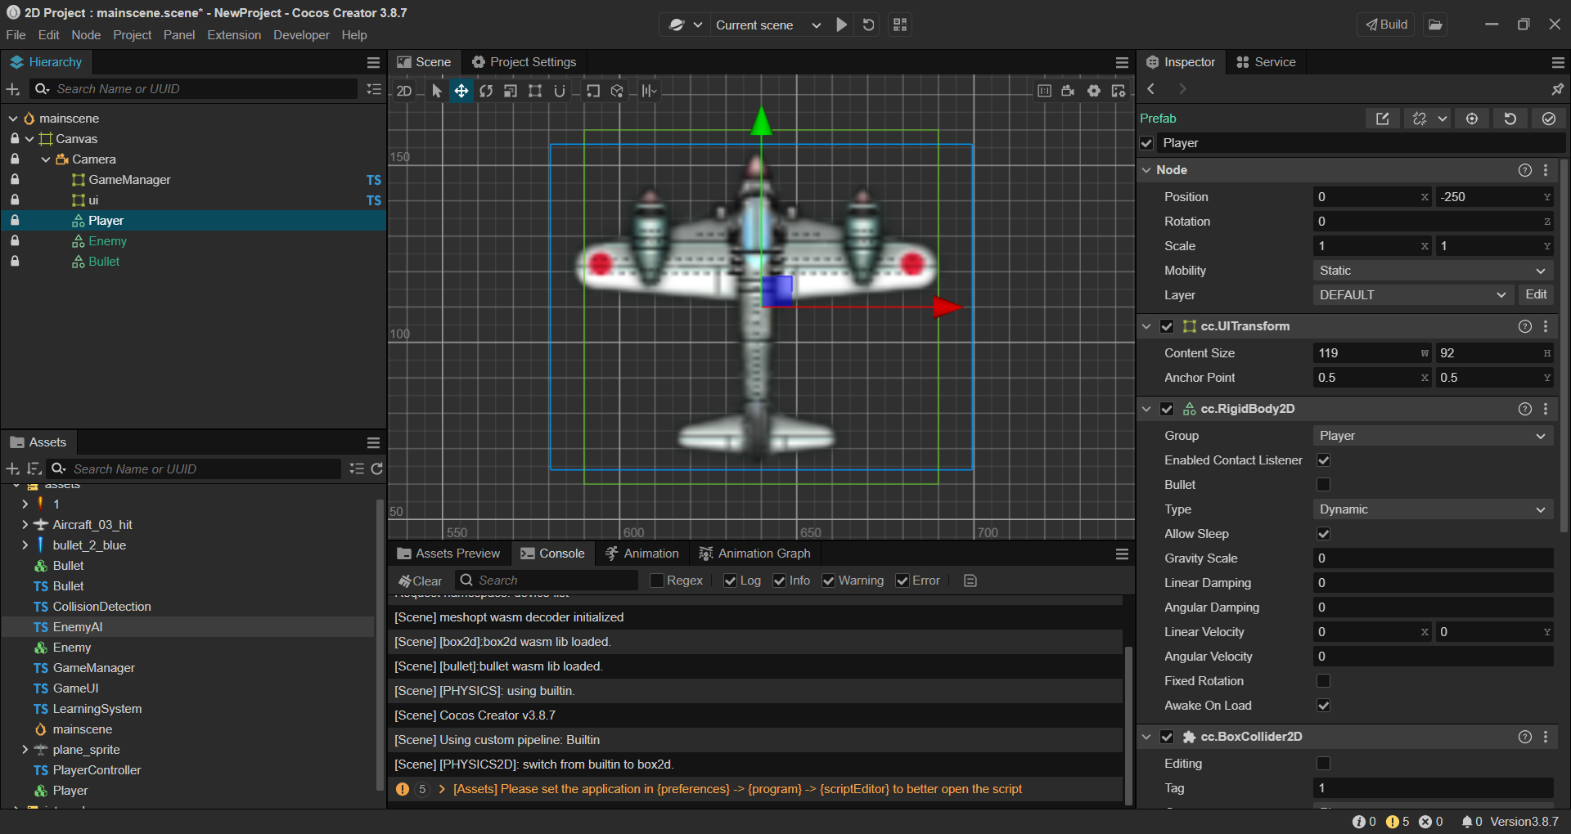The image size is (1571, 834).
Task: Switch to the Animation Graph tab
Action: (x=754, y=554)
